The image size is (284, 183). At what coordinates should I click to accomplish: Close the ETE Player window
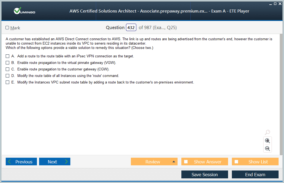pyautogui.click(x=280, y=4)
